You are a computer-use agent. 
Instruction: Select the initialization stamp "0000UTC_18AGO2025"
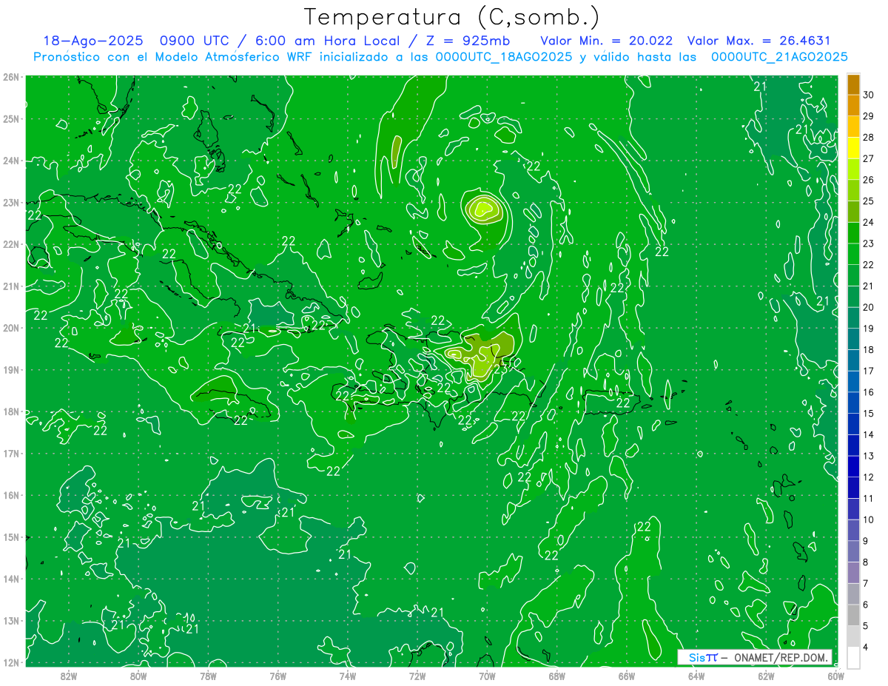(x=504, y=57)
